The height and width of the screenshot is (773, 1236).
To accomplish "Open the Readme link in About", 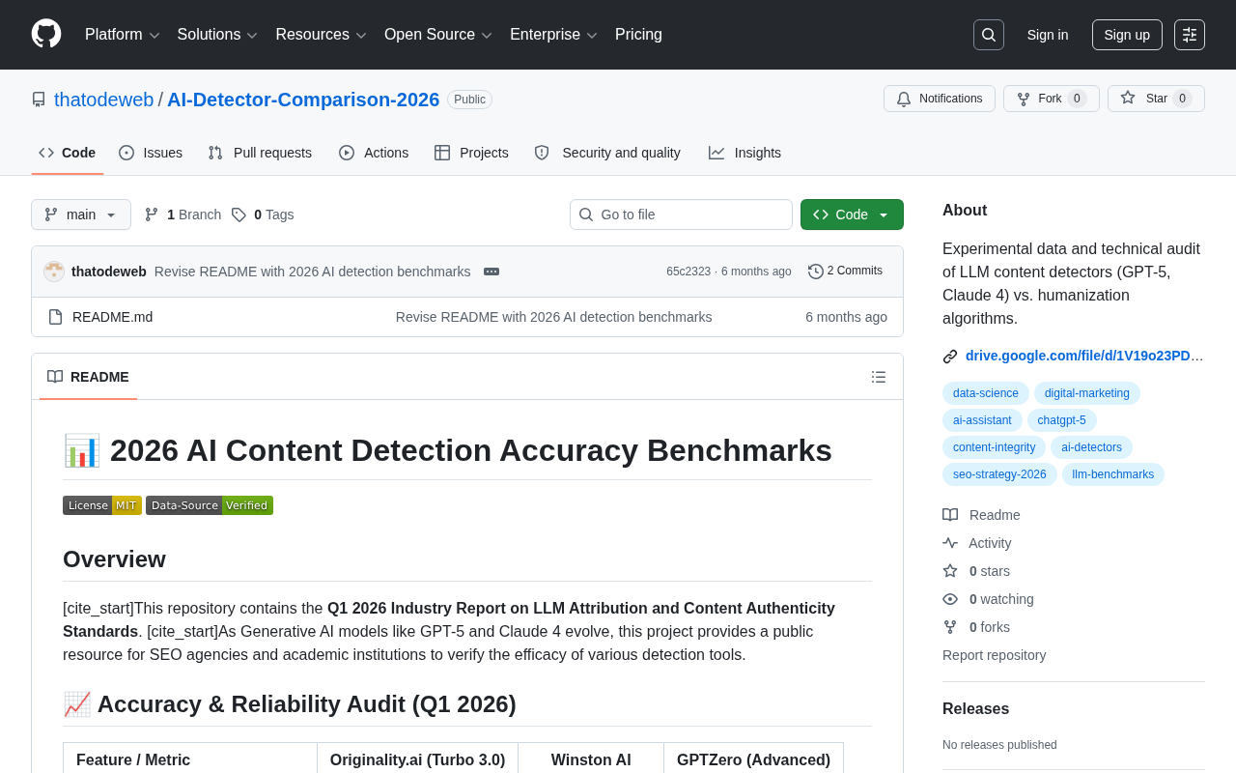I will click(981, 515).
